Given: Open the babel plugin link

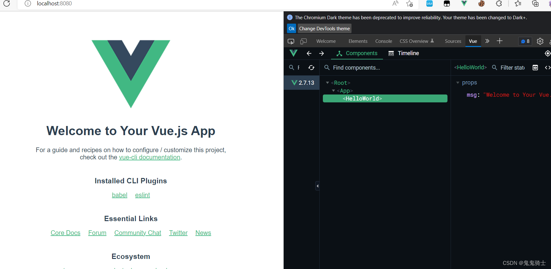Looking at the screenshot, I should pyautogui.click(x=120, y=195).
